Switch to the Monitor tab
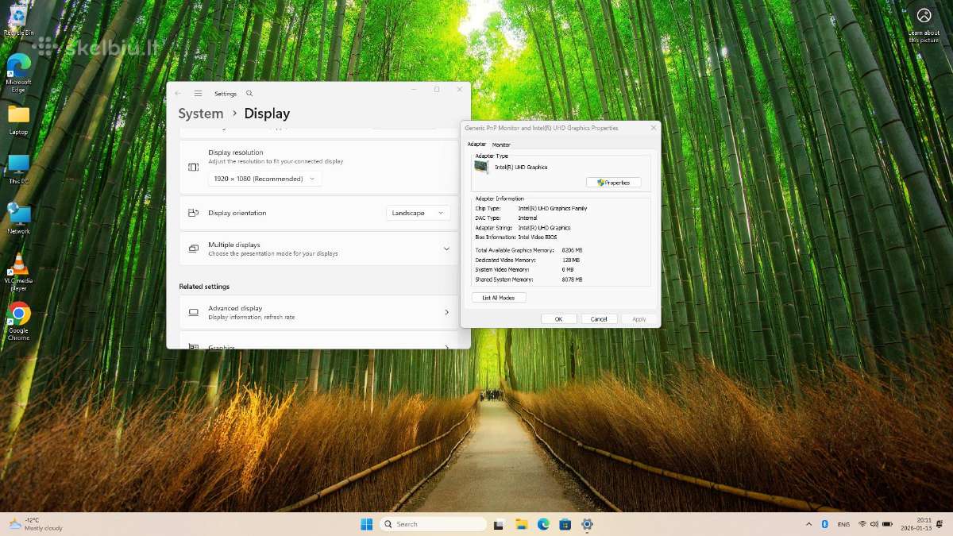Screen dimensions: 953x536 (x=501, y=145)
